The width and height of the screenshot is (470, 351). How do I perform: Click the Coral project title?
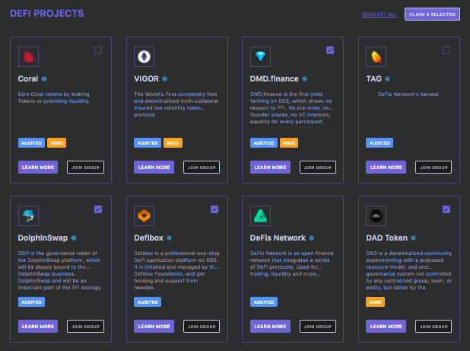click(x=28, y=79)
